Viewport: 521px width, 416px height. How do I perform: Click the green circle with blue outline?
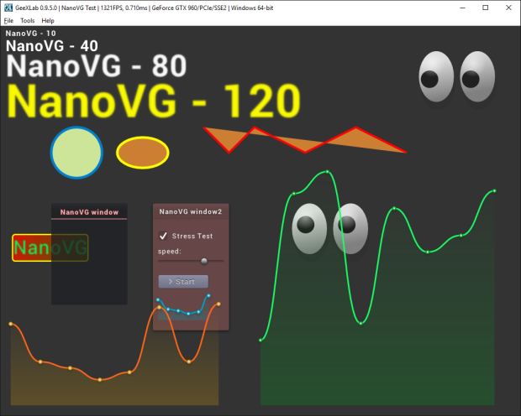click(x=76, y=153)
